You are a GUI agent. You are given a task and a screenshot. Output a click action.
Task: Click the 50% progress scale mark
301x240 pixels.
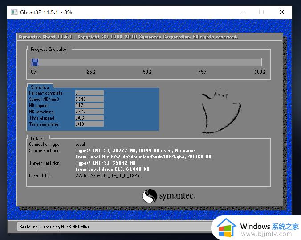(x=147, y=72)
